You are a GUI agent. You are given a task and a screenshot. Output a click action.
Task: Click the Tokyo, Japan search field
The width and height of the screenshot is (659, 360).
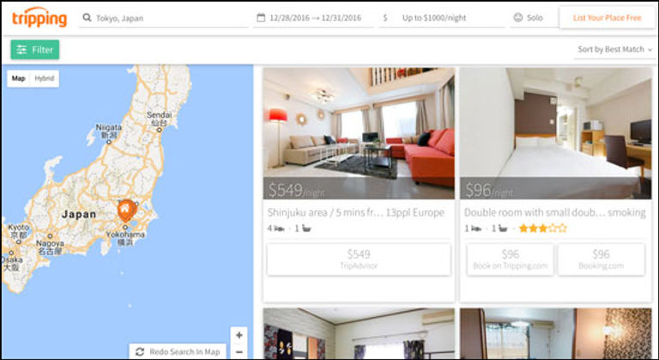(x=164, y=18)
